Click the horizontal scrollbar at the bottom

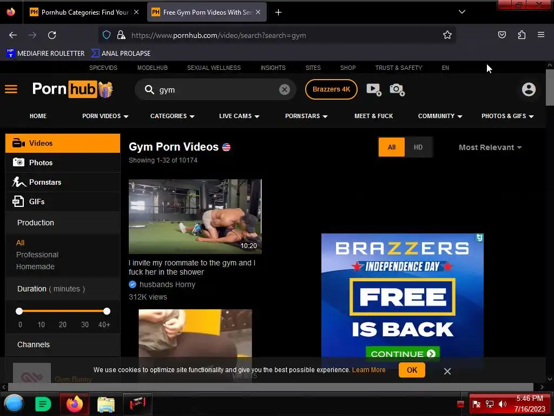[269, 387]
